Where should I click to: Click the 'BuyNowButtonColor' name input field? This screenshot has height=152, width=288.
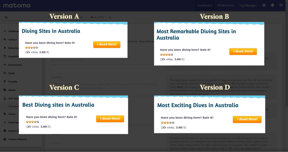103,60
